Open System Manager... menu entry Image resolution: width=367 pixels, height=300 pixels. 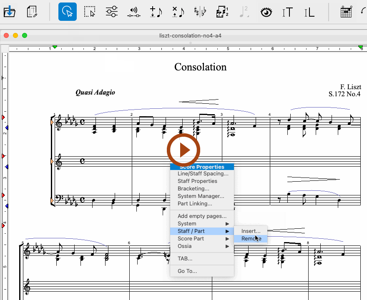[x=202, y=196]
